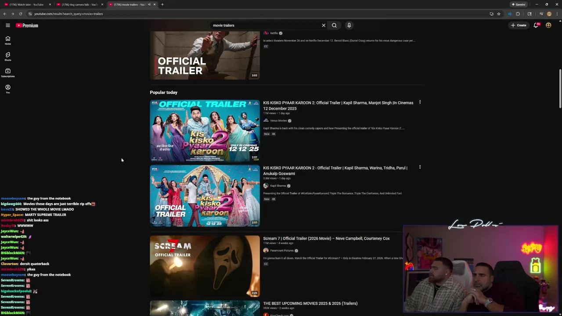Click the Venus Movies channel avatar

(266, 121)
